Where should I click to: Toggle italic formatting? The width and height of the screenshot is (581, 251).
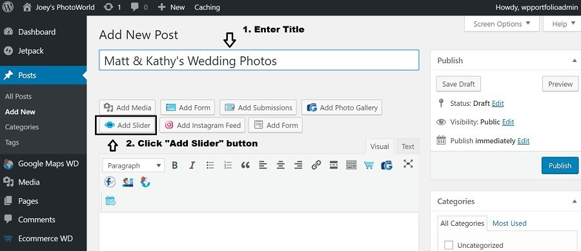pyautogui.click(x=192, y=165)
